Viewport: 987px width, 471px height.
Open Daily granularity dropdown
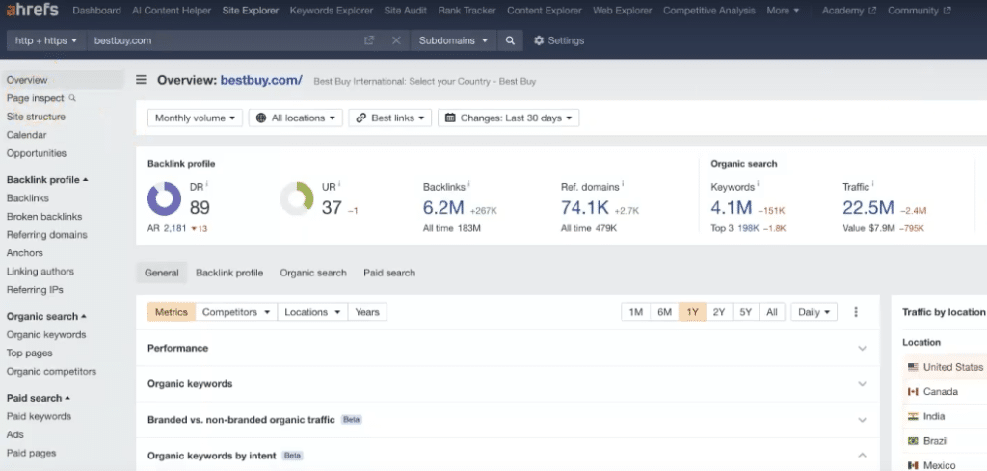814,312
